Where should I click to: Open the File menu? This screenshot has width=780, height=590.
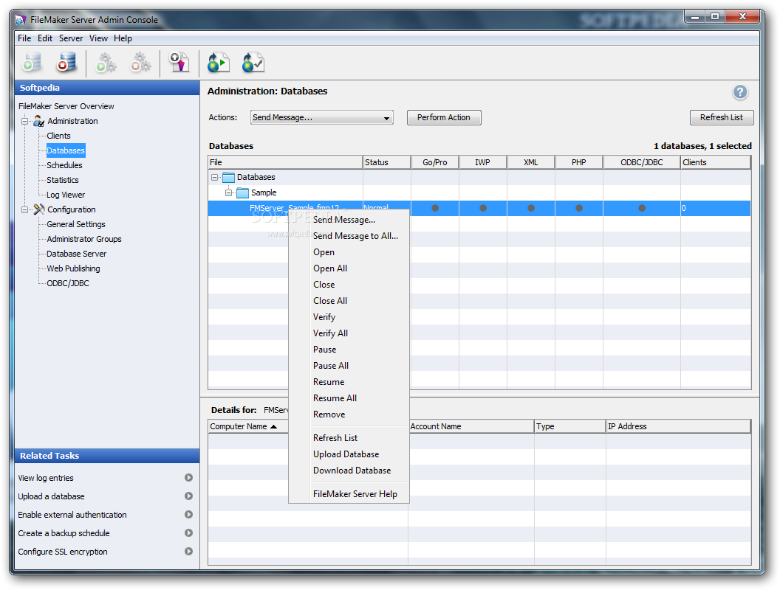point(24,38)
